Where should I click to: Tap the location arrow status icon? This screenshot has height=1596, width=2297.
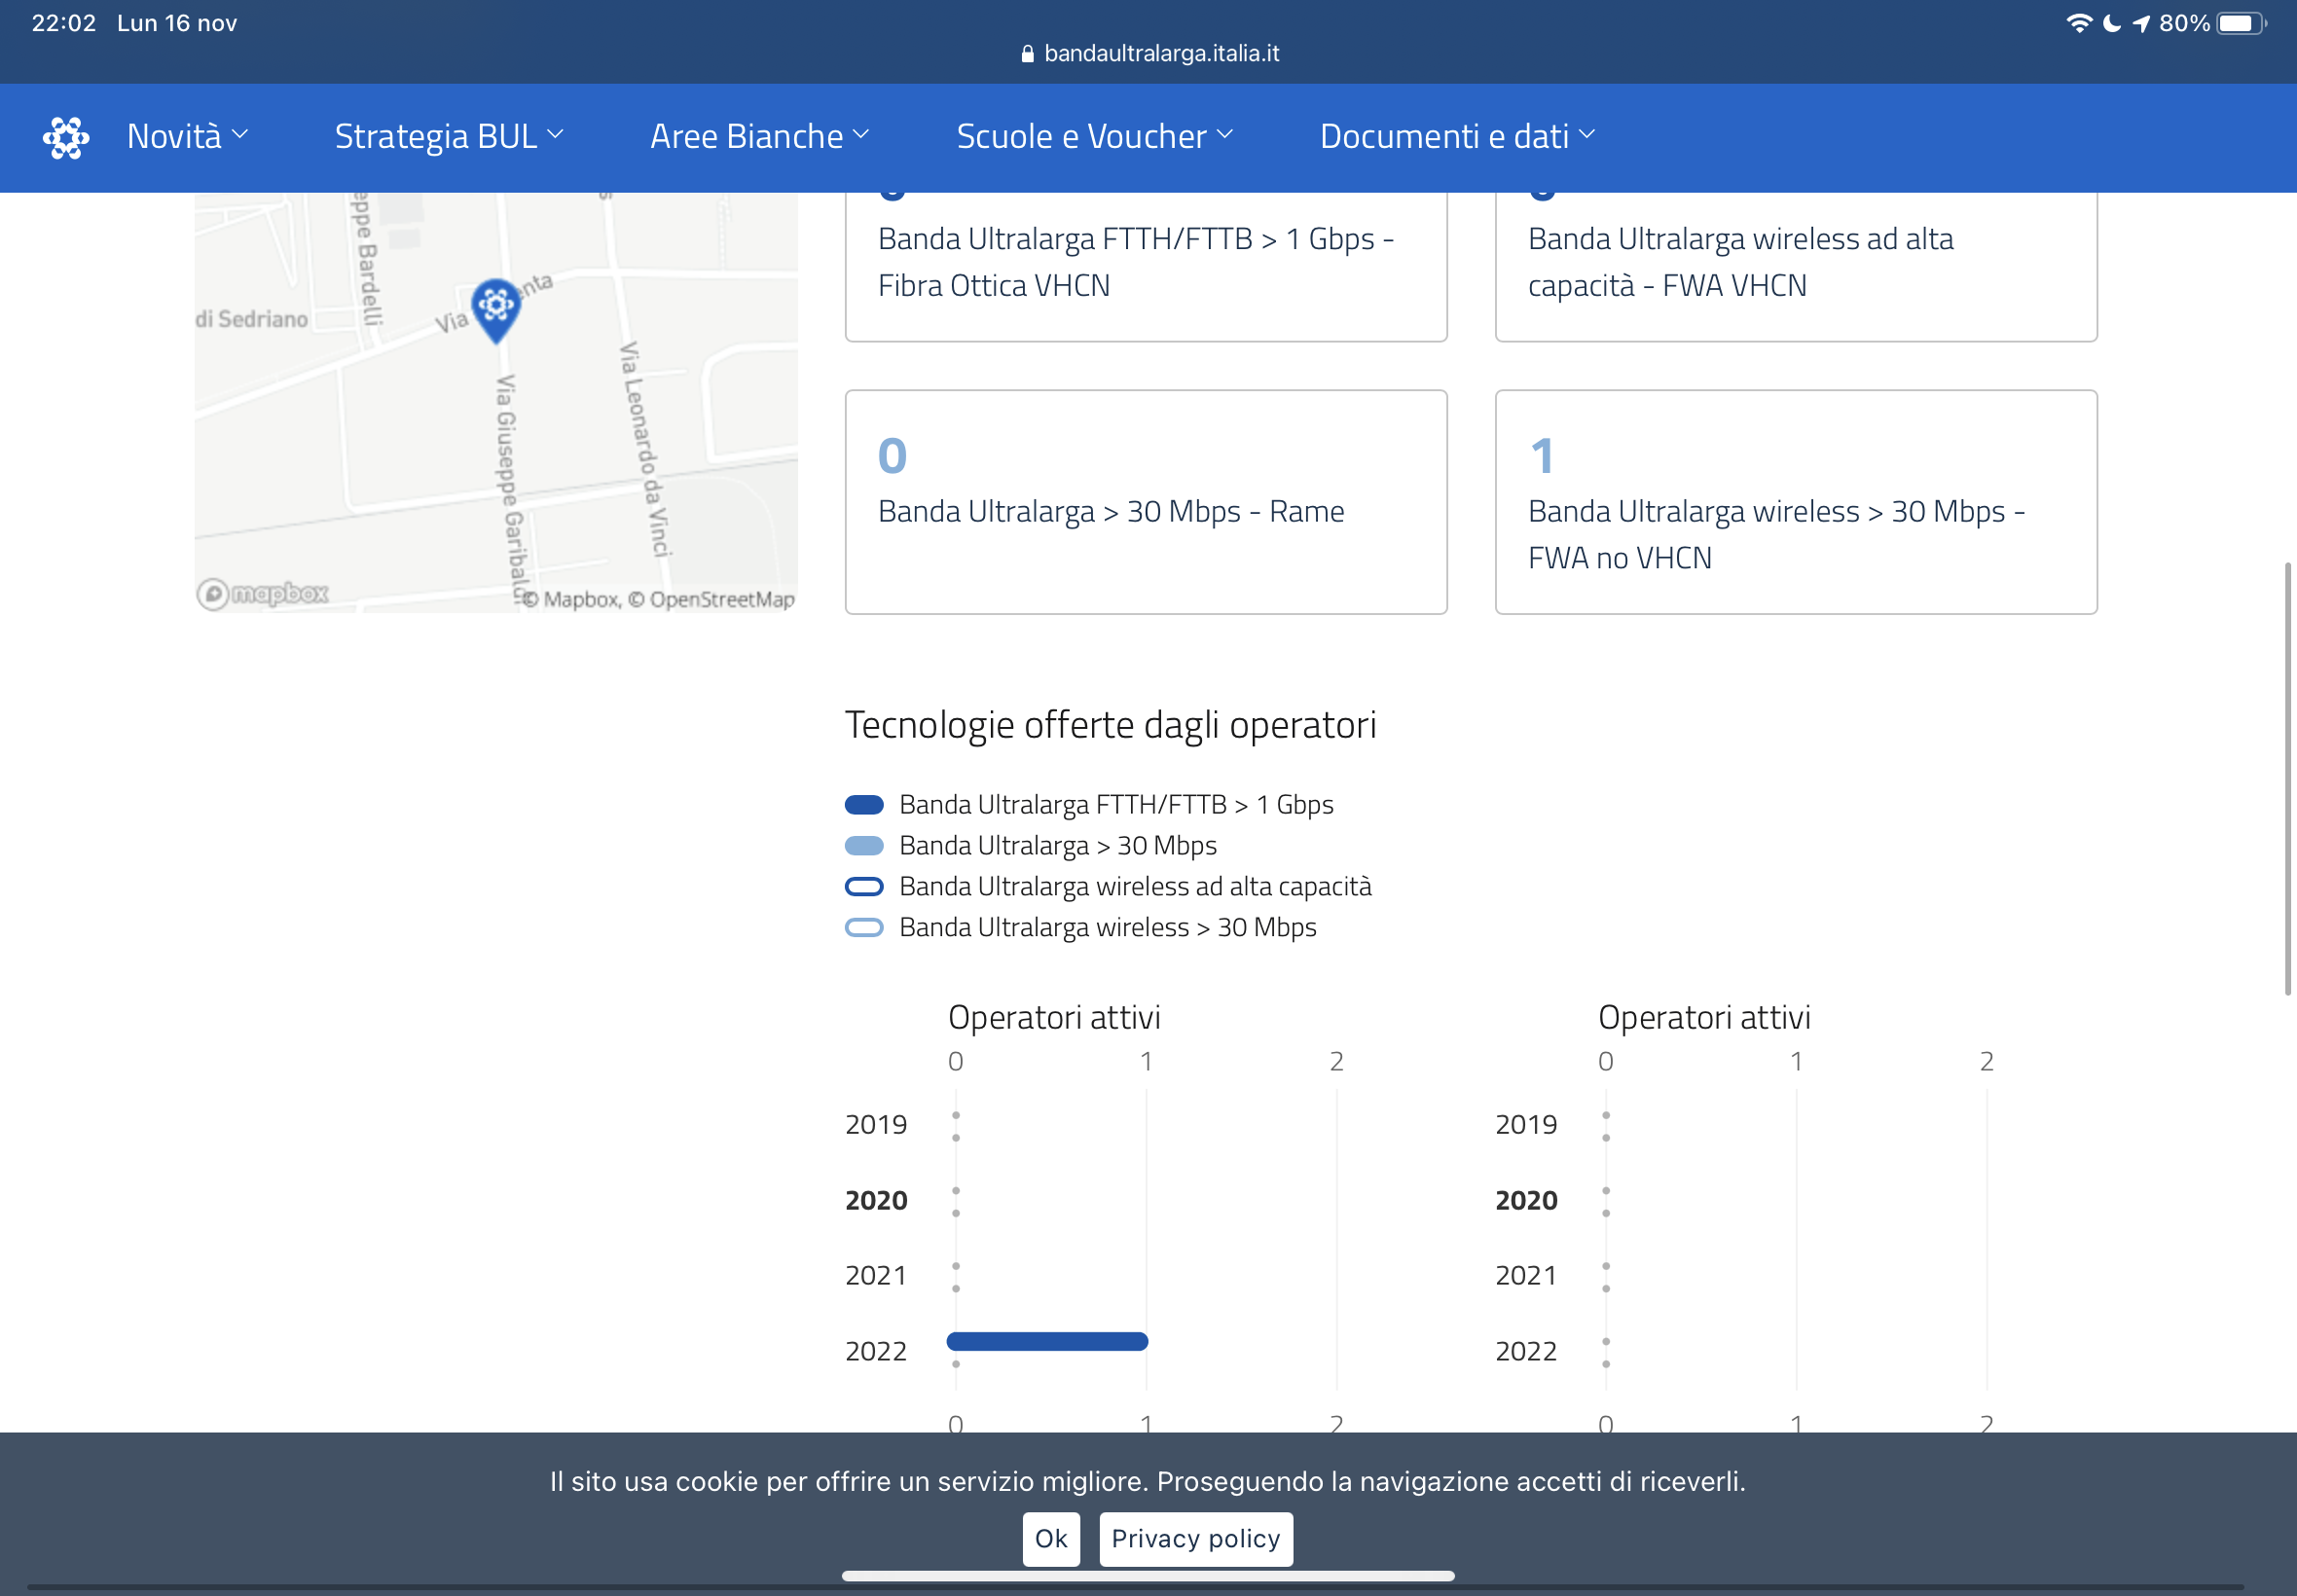click(2140, 23)
